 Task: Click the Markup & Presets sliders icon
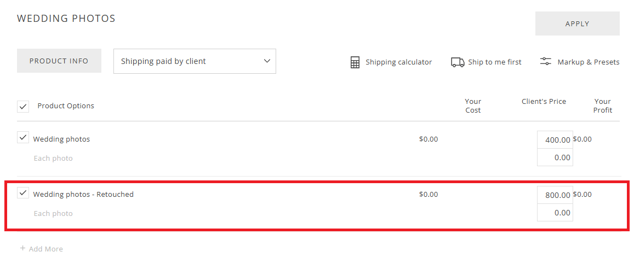point(545,62)
